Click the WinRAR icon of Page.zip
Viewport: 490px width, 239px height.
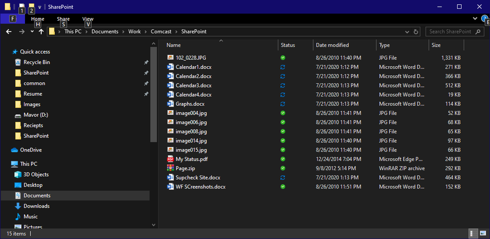click(x=170, y=168)
